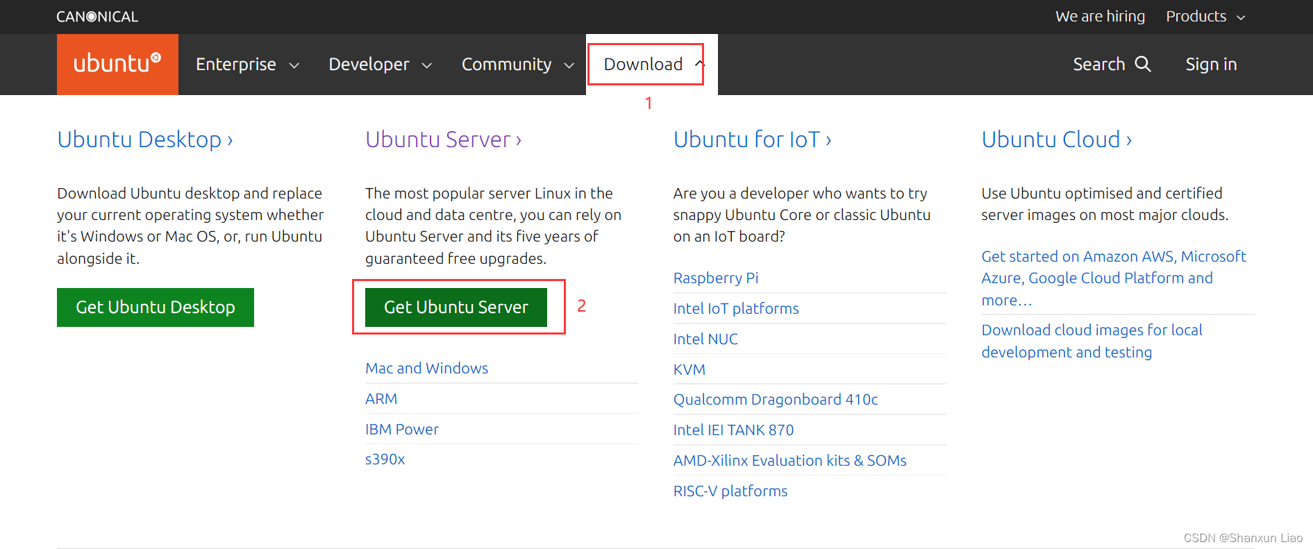The height and width of the screenshot is (549, 1313).
Task: Open the Intel NUC link
Action: [x=705, y=339]
